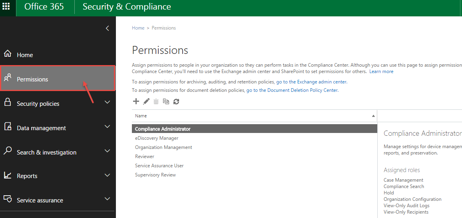This screenshot has height=218, width=462.
Task: Expand the Reports section
Action: pos(107,175)
